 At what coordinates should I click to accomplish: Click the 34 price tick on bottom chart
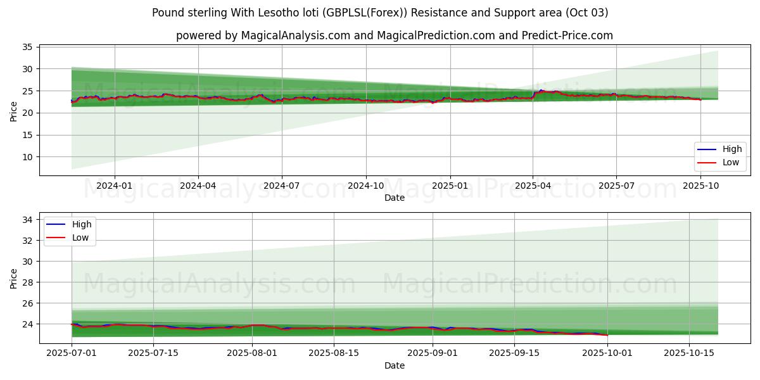pyautogui.click(x=27, y=220)
